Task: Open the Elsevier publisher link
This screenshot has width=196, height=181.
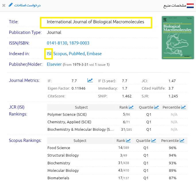Action: click(54, 64)
